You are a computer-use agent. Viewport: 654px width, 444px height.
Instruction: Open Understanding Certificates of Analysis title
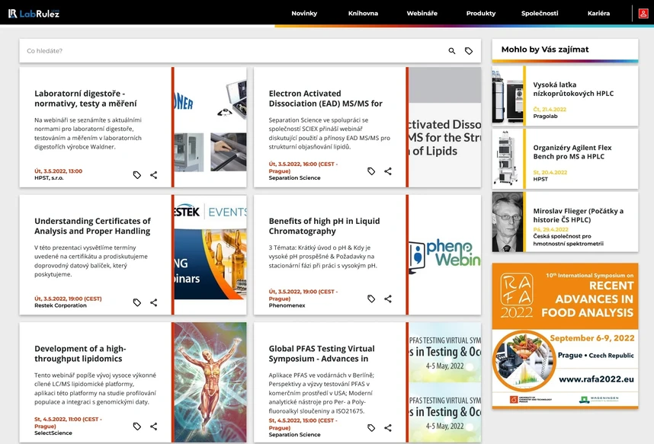tap(92, 226)
